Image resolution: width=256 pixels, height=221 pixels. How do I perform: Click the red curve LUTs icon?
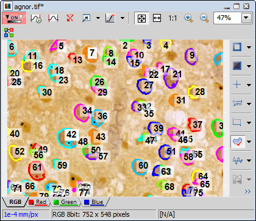tap(53, 18)
